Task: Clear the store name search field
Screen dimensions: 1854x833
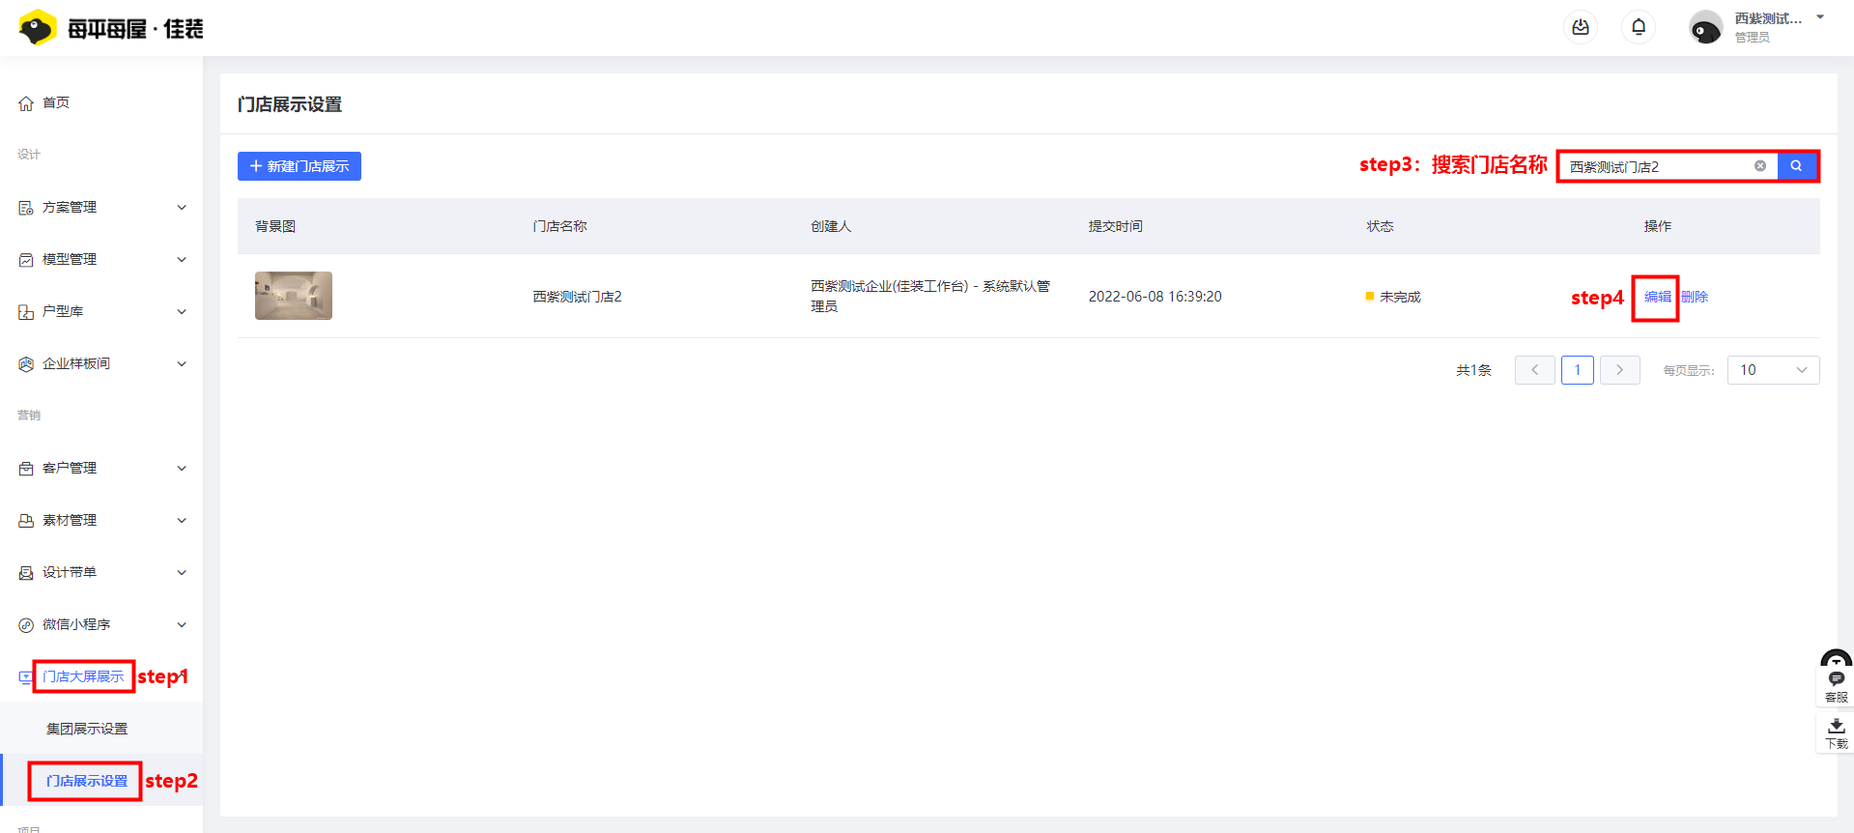Action: (1760, 166)
